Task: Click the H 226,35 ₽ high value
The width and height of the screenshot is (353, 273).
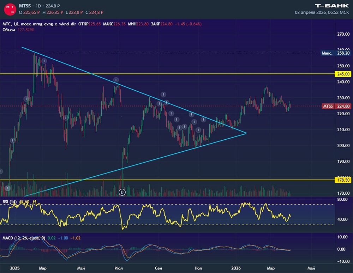Action: pyautogui.click(x=53, y=12)
